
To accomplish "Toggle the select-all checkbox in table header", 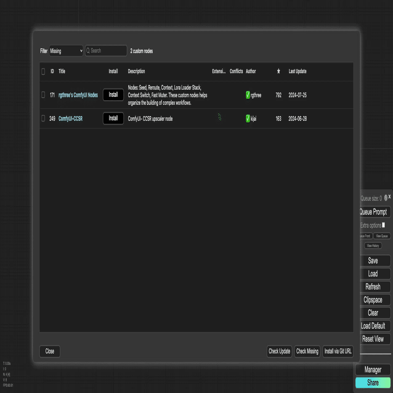I will [x=43, y=72].
